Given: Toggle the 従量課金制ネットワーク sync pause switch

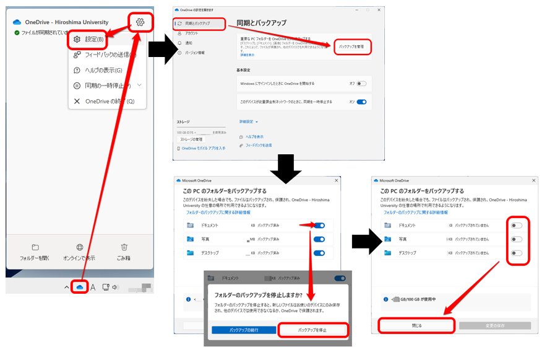Looking at the screenshot, I should click(361, 102).
